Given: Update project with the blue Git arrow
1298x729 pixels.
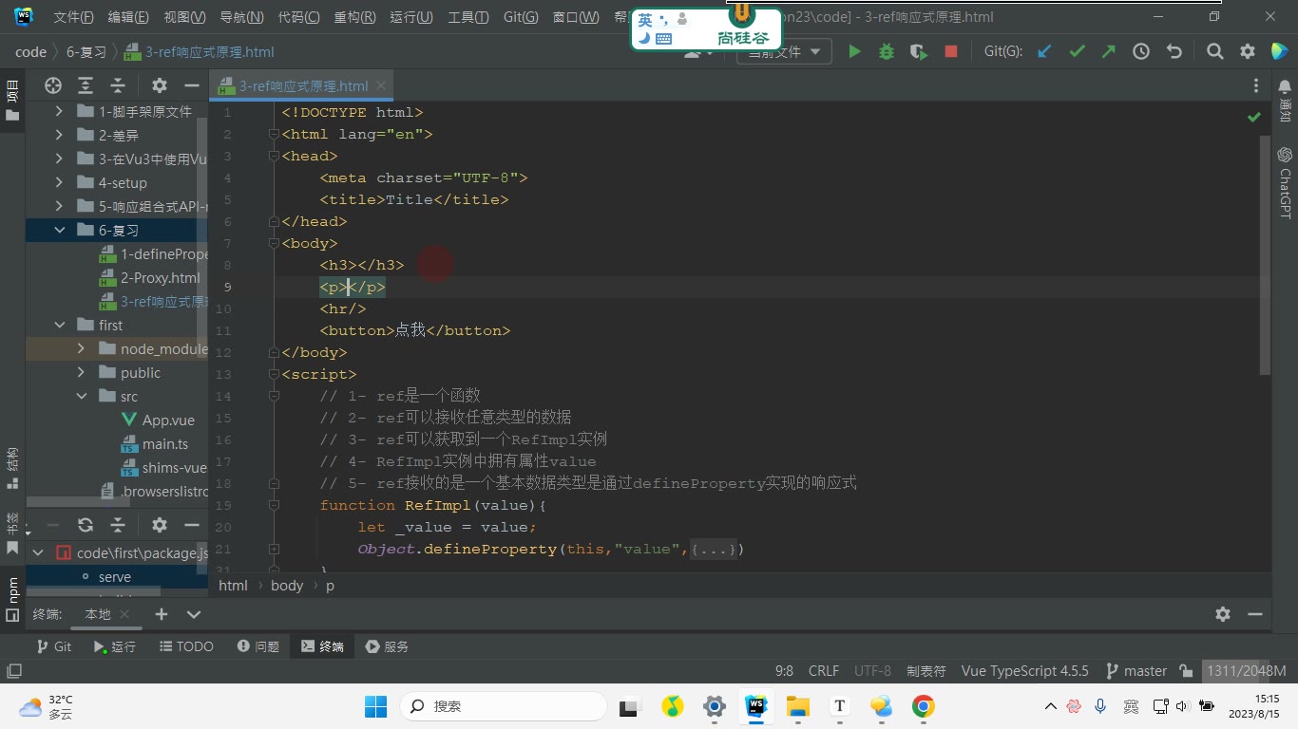Looking at the screenshot, I should point(1044,52).
